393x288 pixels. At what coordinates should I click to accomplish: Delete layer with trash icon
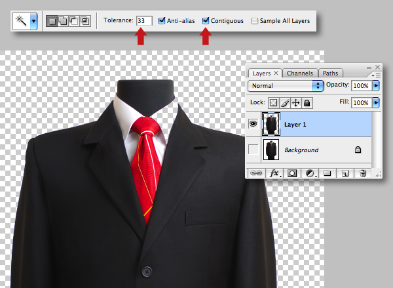(x=363, y=173)
